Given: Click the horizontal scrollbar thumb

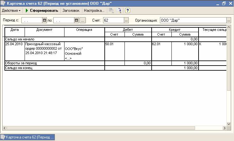Looking at the screenshot, I should pos(101,128).
